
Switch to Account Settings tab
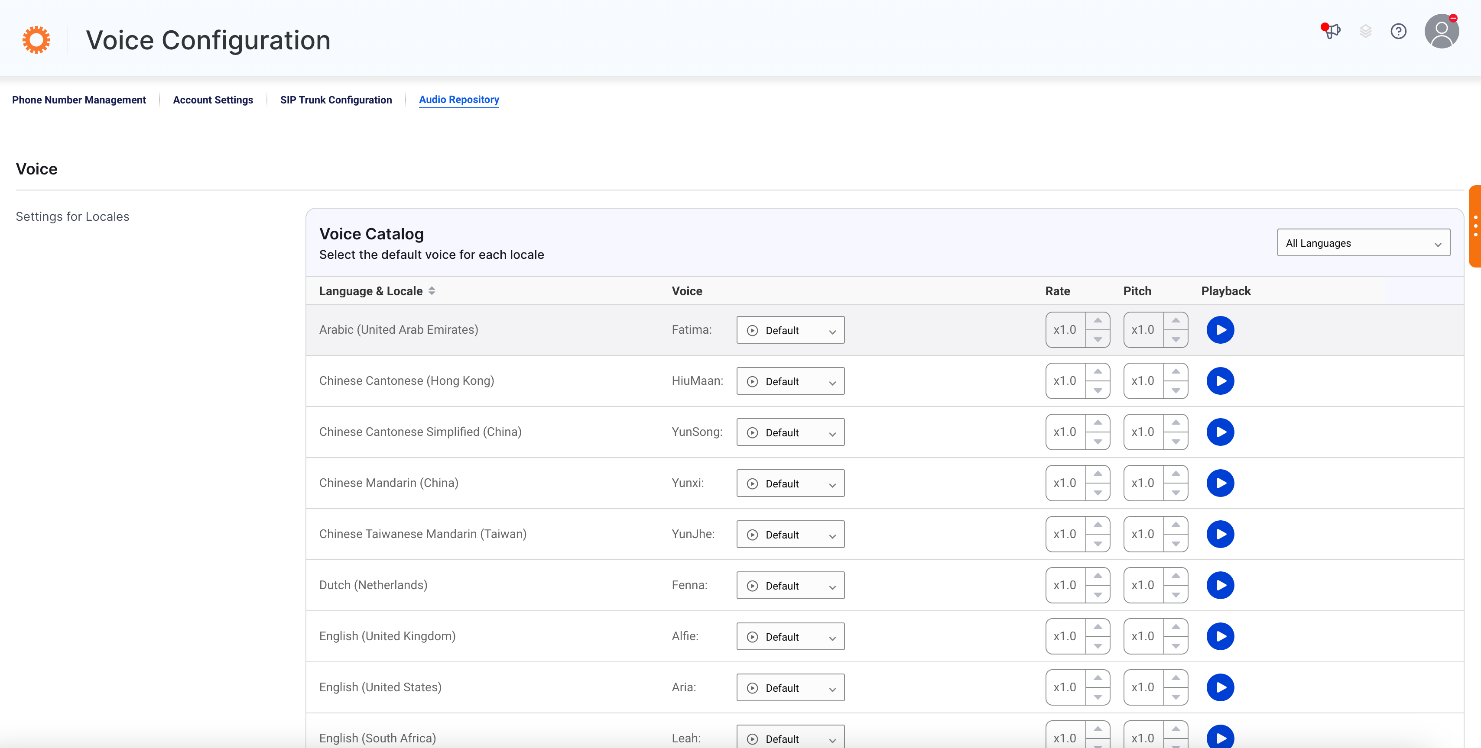(213, 100)
